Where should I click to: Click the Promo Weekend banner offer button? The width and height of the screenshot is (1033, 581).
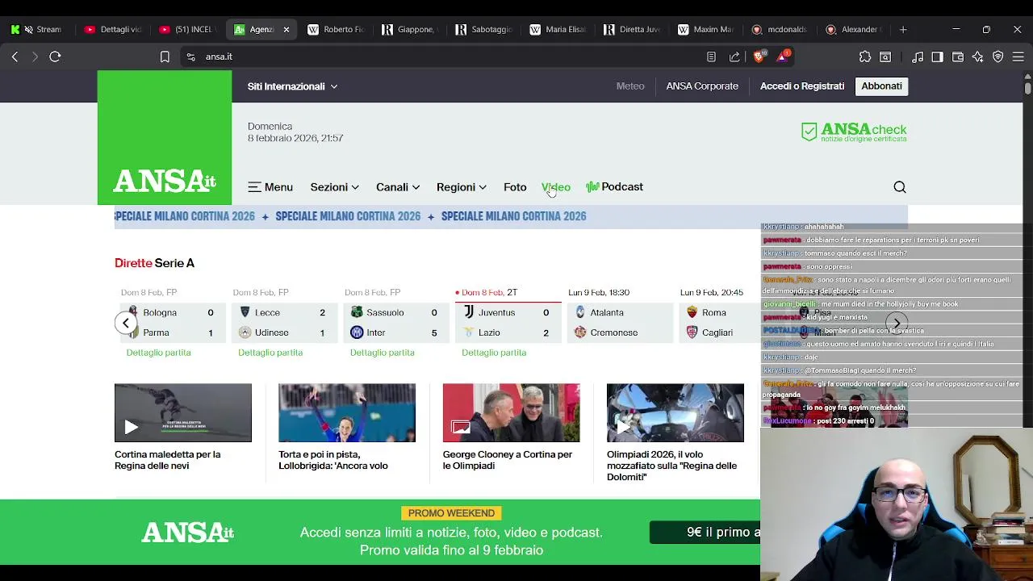(705, 532)
